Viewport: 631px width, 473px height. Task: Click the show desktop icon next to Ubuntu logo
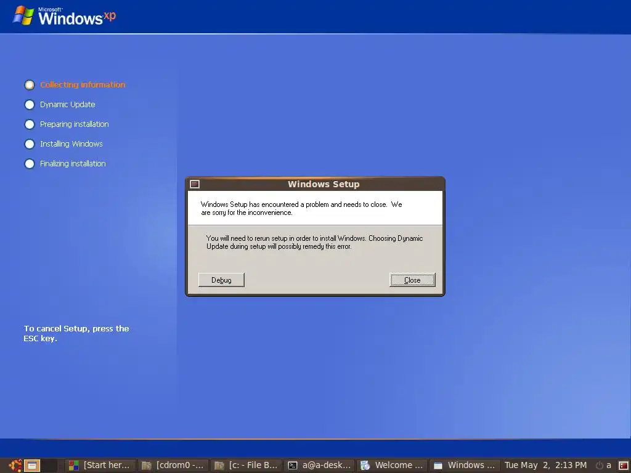tap(32, 466)
